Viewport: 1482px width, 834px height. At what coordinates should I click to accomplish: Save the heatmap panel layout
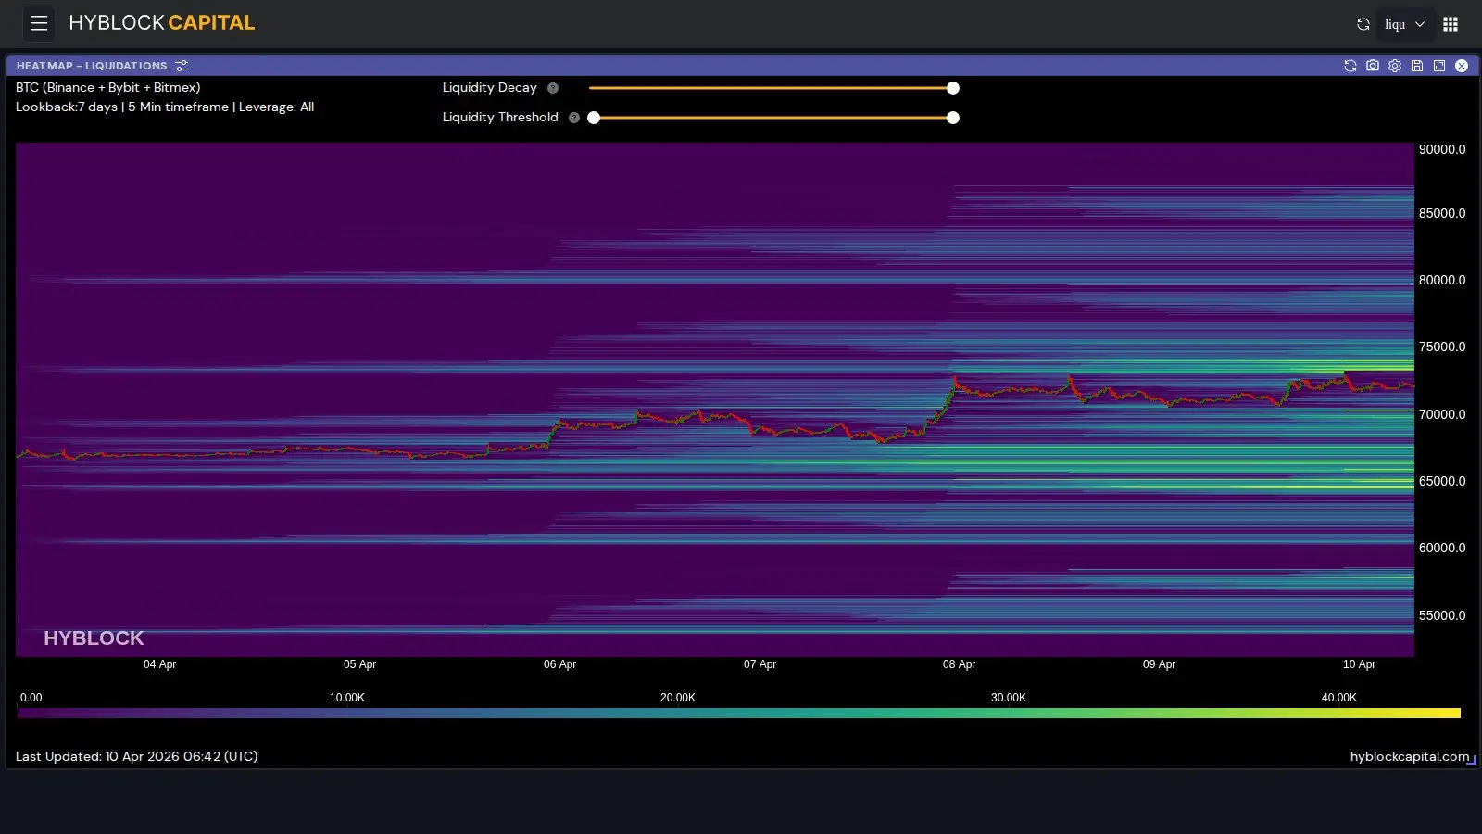[x=1416, y=66]
